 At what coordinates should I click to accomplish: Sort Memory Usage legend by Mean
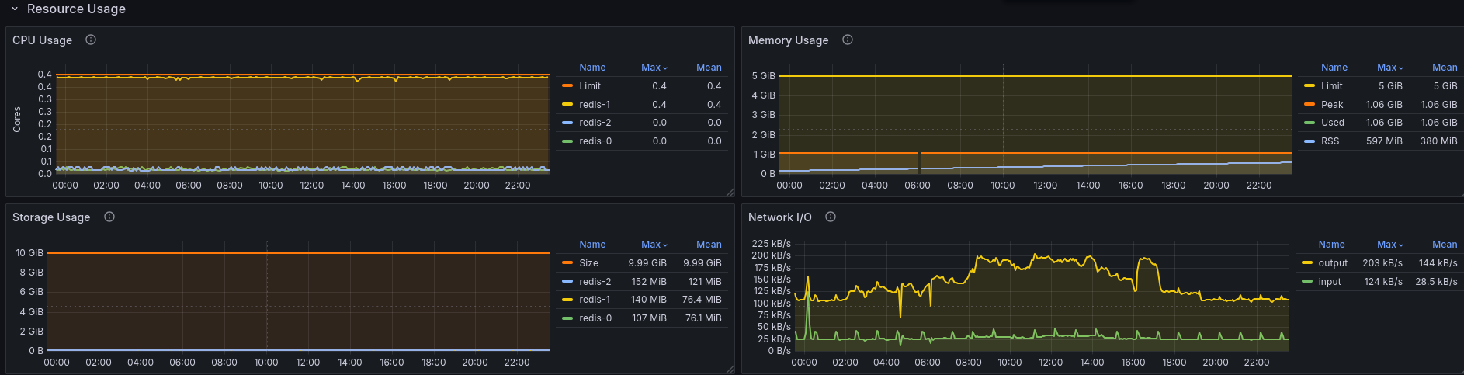(x=1445, y=68)
